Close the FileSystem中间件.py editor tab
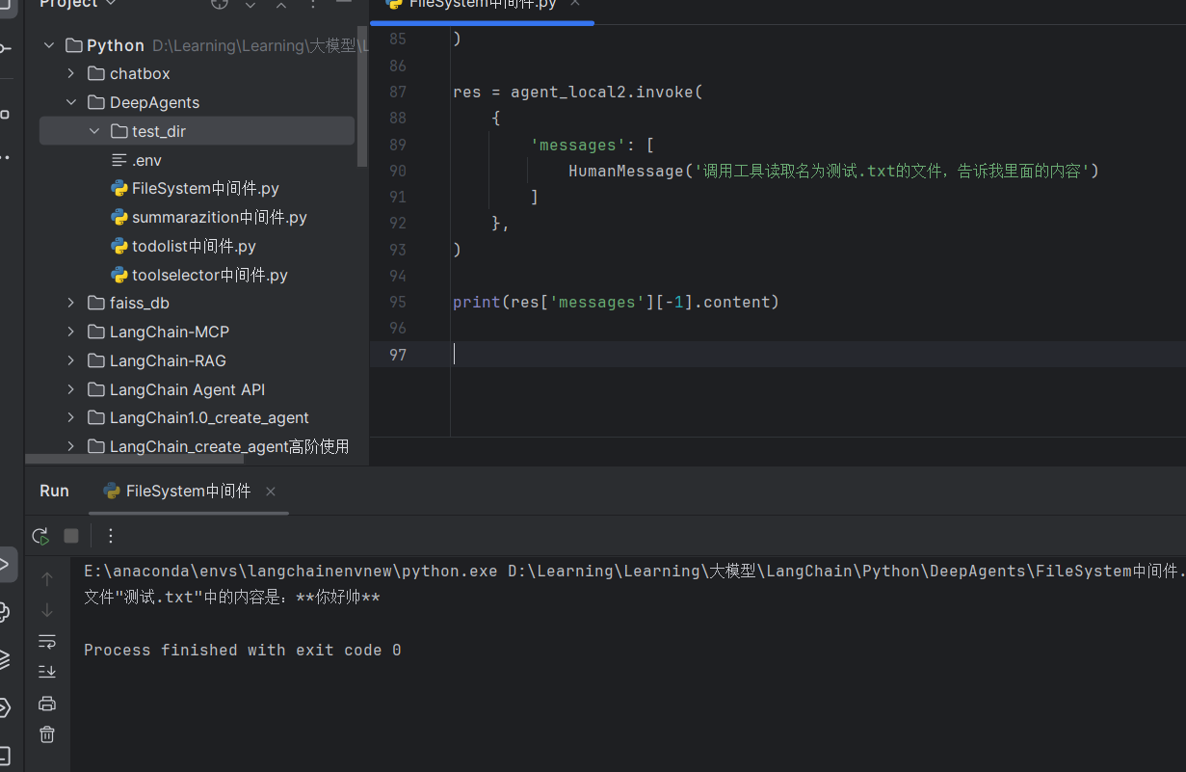The height and width of the screenshot is (772, 1186). 576,4
